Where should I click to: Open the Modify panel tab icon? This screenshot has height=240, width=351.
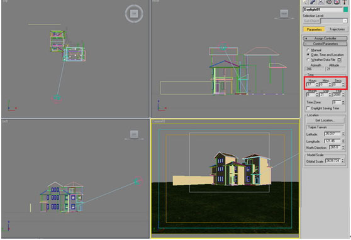click(313, 2)
